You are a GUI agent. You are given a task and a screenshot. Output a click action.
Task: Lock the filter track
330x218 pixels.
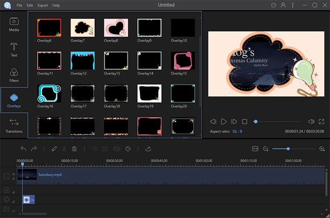click(x=14, y=192)
